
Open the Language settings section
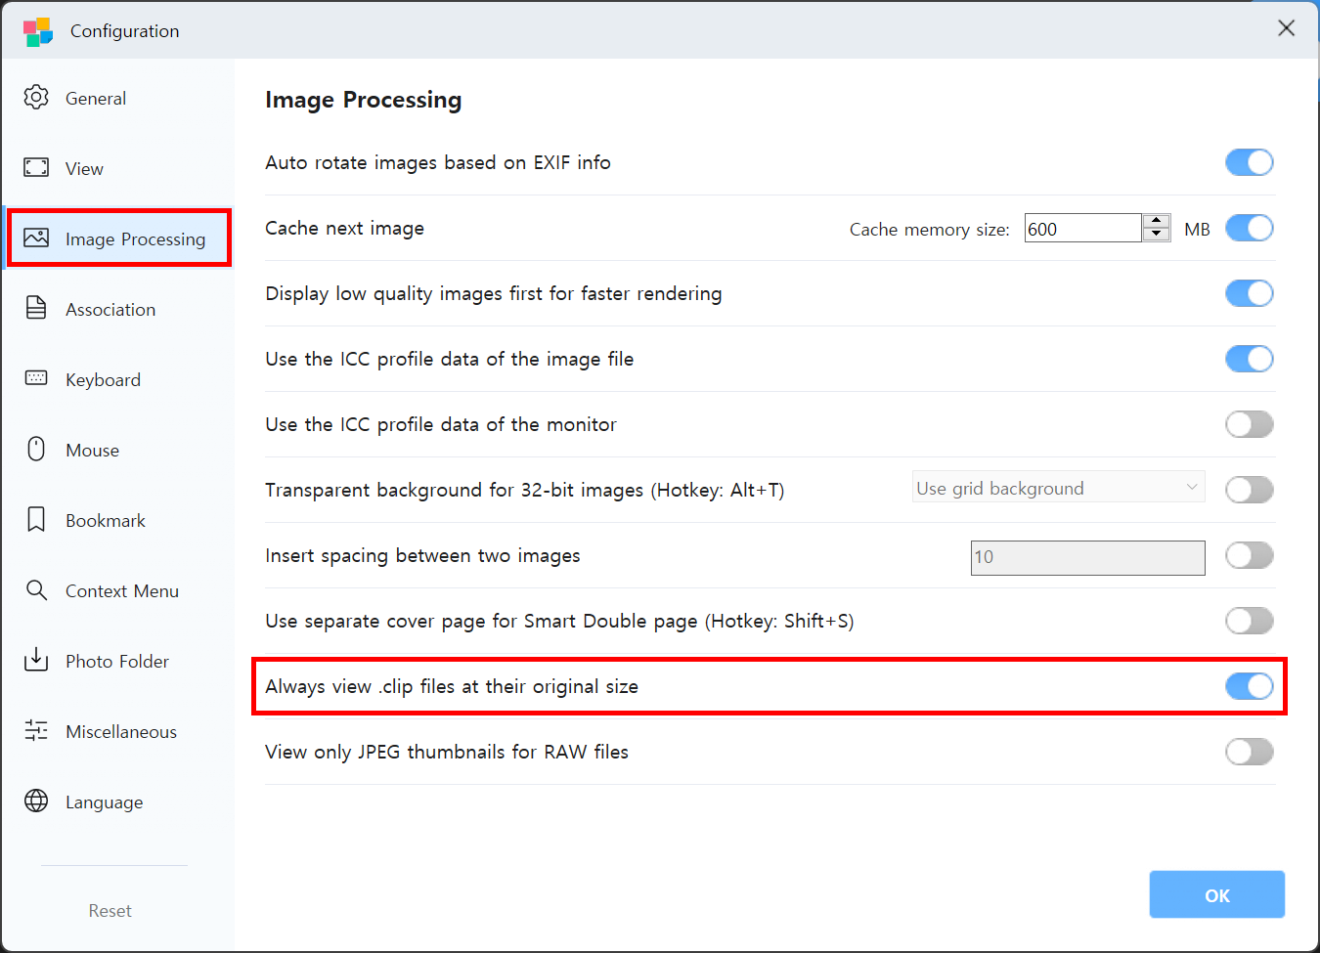pos(104,801)
